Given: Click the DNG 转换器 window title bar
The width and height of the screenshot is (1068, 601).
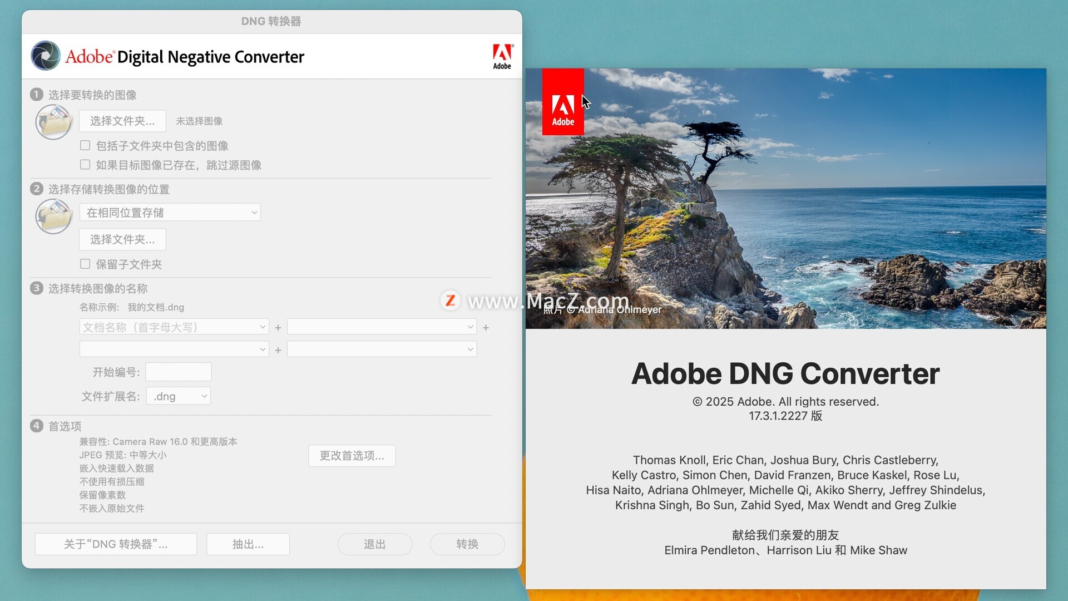Looking at the screenshot, I should pos(271,21).
